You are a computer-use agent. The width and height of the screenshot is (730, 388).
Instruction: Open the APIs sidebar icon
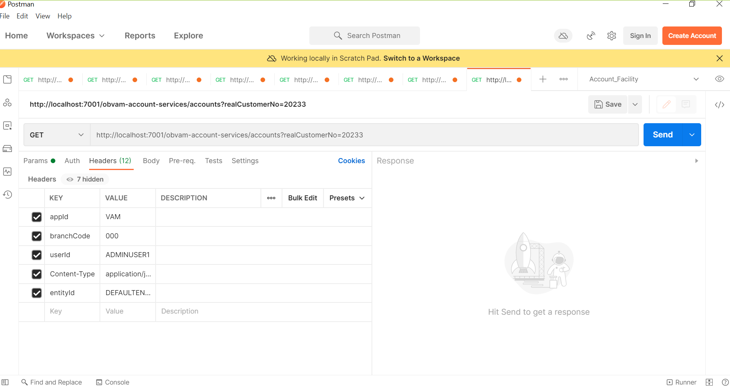(x=7, y=102)
